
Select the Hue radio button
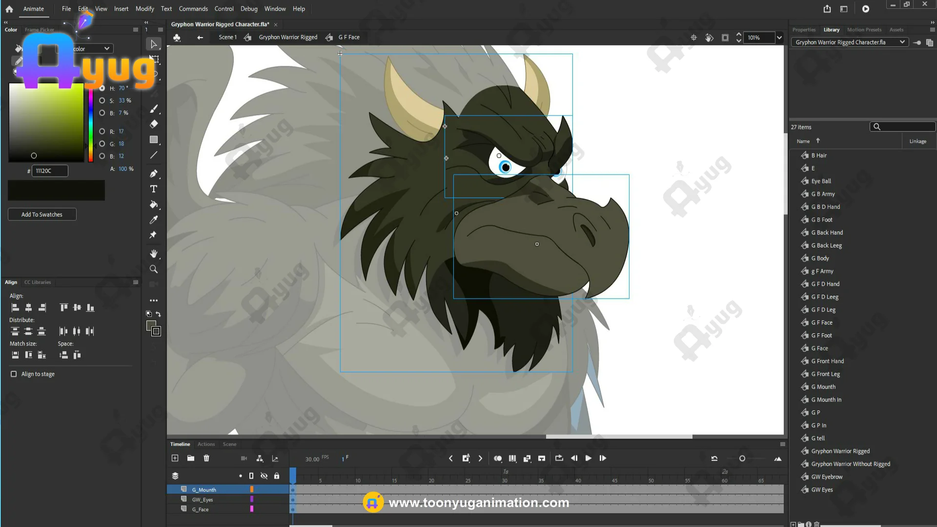coord(102,88)
